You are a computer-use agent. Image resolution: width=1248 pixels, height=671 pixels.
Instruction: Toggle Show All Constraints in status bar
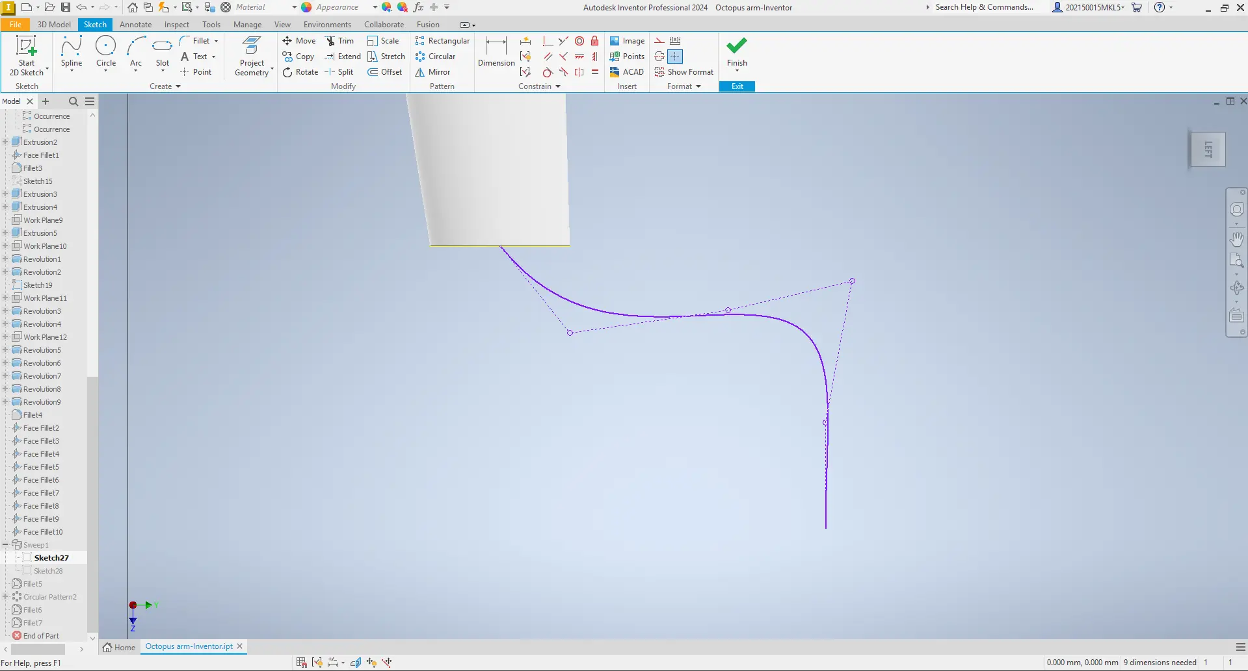[317, 661]
